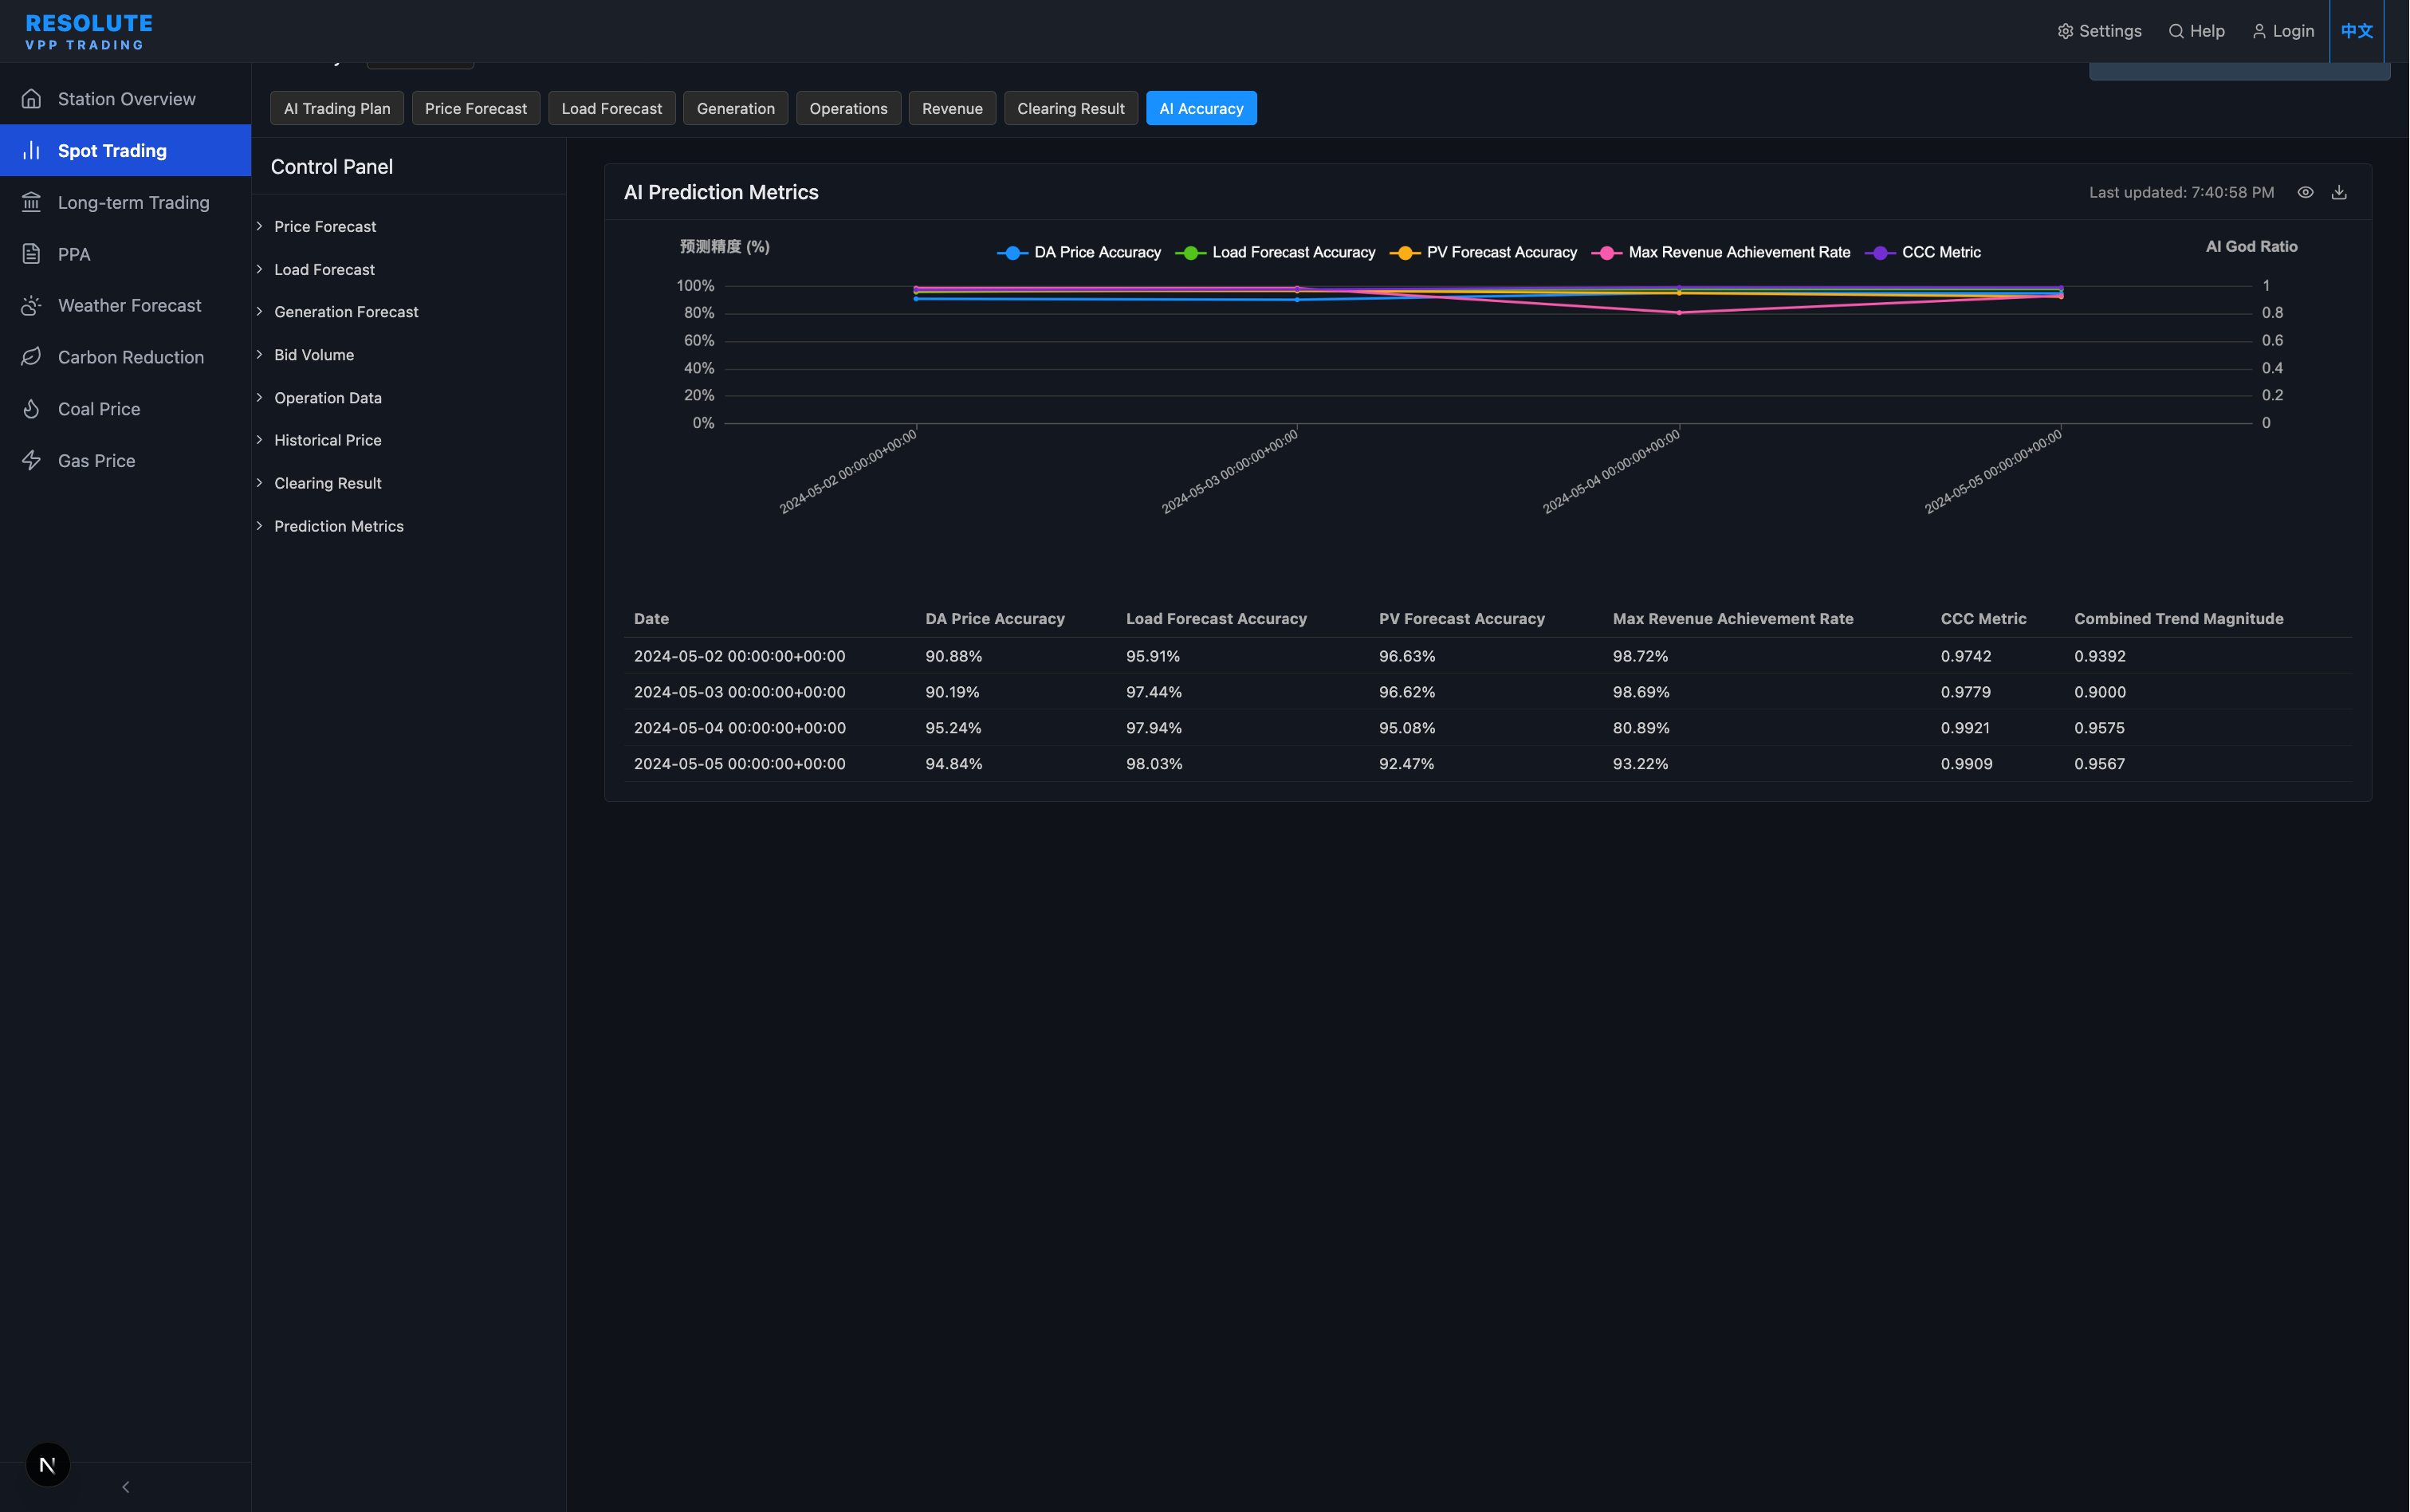Image resolution: width=2410 pixels, height=1512 pixels.
Task: Click the 2024-05-02 date cell
Action: pyautogui.click(x=739, y=656)
